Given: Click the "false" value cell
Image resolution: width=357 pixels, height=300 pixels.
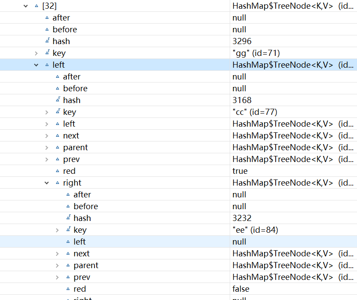Looking at the screenshot, I should point(241,289).
